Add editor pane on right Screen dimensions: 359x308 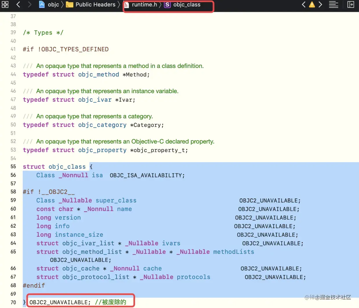point(351,4)
